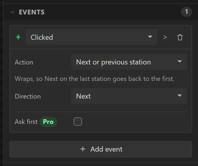The width and height of the screenshot is (198, 166).
Task: Click the > arrow beside the Clicked trigger
Action: (165, 37)
